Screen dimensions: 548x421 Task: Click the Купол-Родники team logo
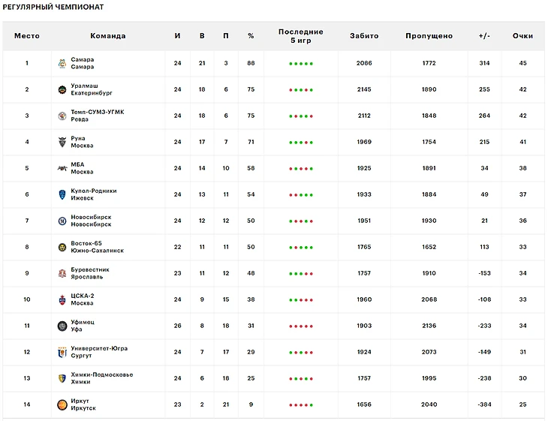pyautogui.click(x=62, y=195)
